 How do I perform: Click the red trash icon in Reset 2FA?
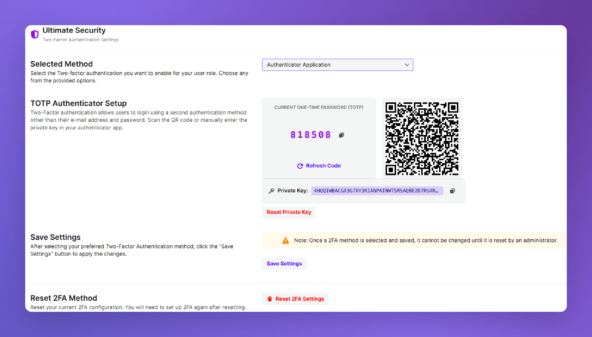coord(269,299)
